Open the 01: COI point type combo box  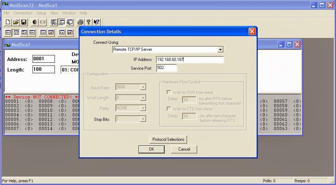coord(70,70)
